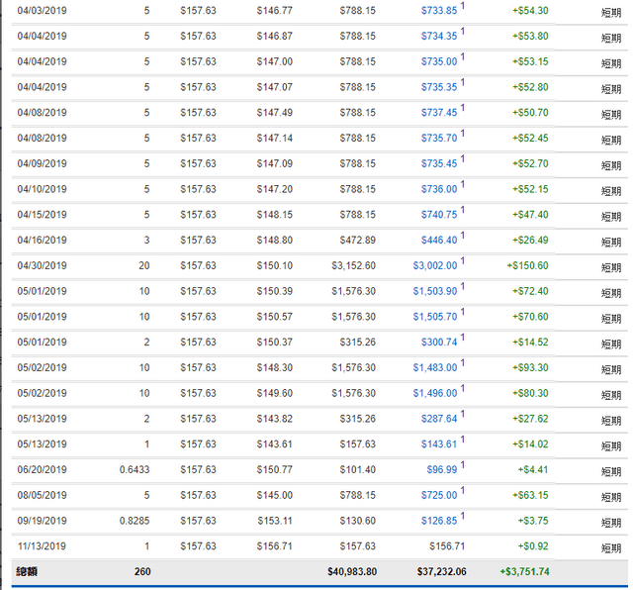633x590 pixels.
Task: Select the blue $736.00 amount
Action: (x=439, y=189)
